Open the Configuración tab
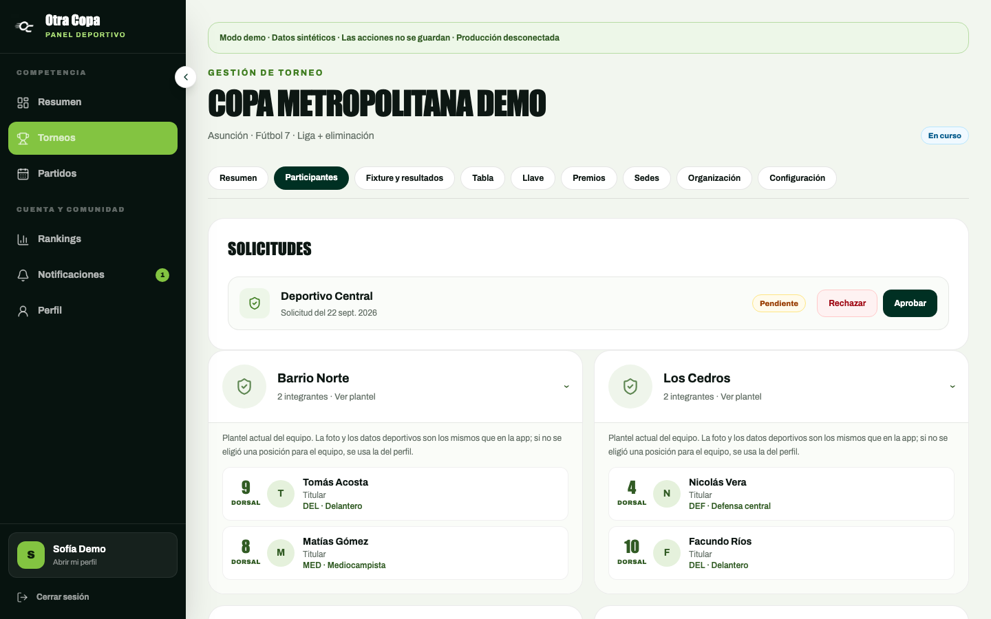The width and height of the screenshot is (991, 619). [797, 178]
